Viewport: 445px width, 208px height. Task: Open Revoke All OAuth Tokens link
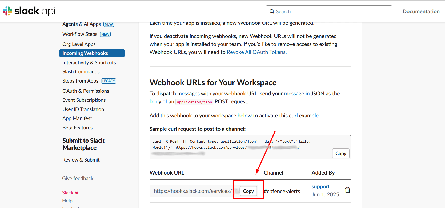point(256,52)
